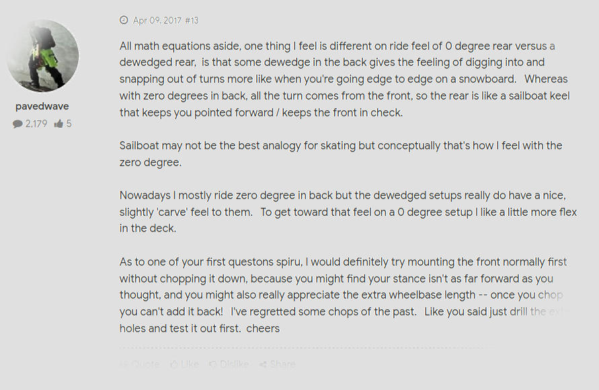Select the received likes count 5

pyautogui.click(x=69, y=124)
